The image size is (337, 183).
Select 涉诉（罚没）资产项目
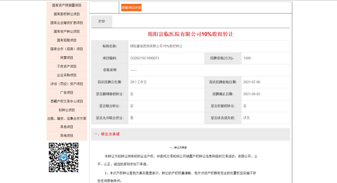click(x=67, y=84)
